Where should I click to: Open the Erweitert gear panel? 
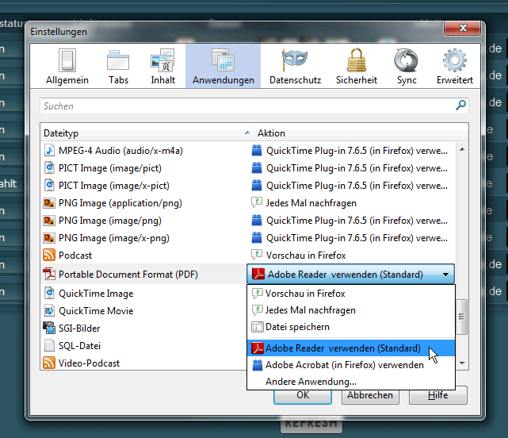(455, 66)
